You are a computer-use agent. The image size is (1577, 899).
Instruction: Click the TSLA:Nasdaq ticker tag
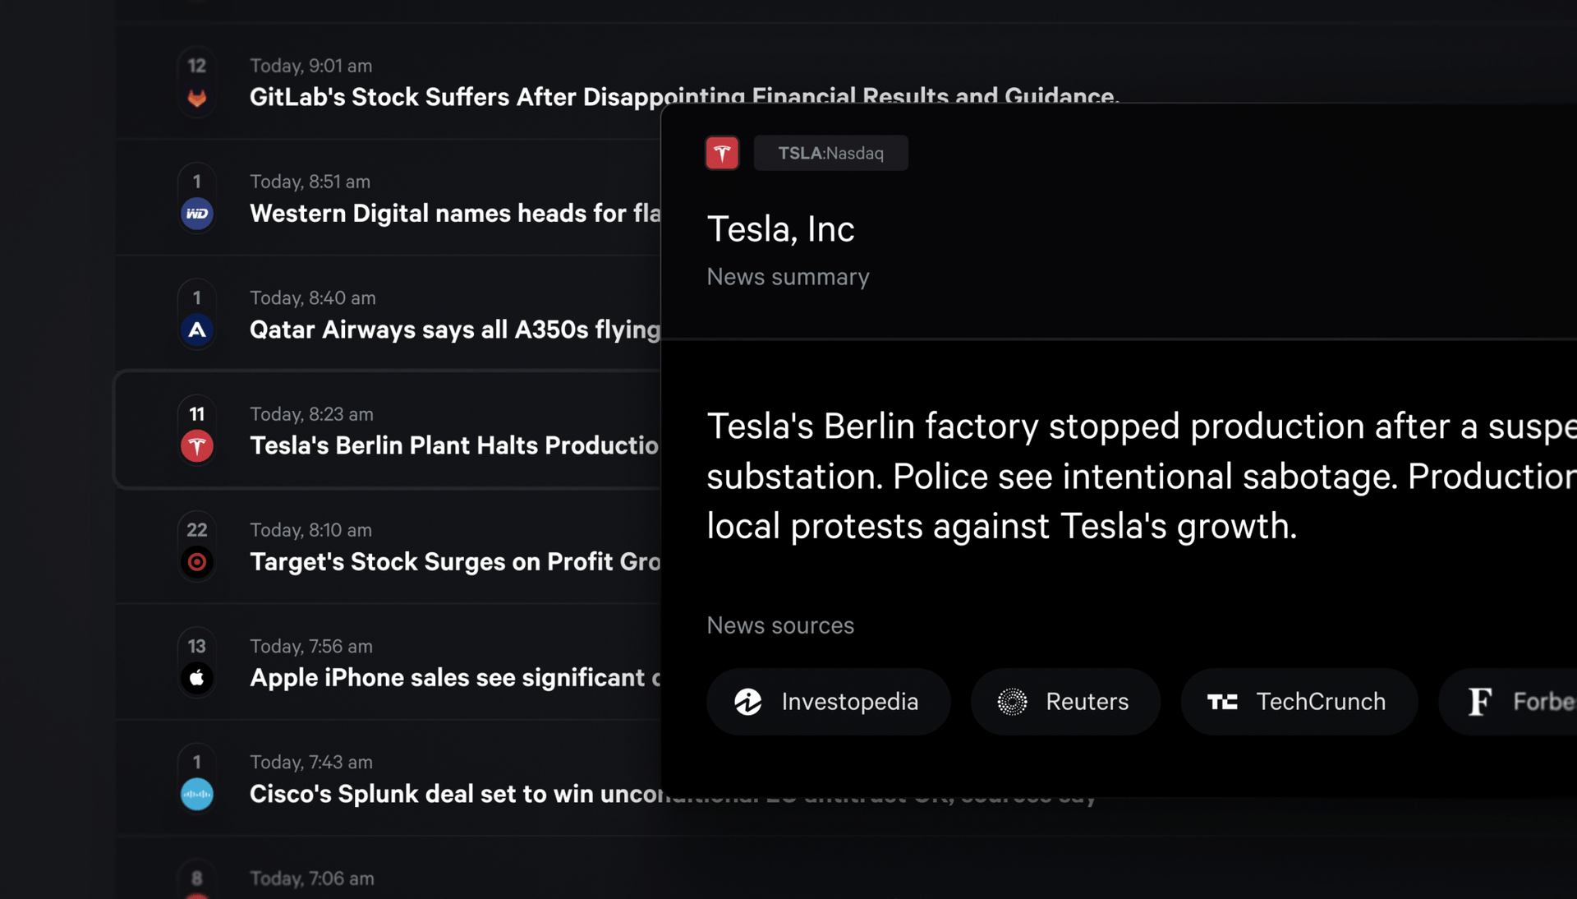point(830,153)
